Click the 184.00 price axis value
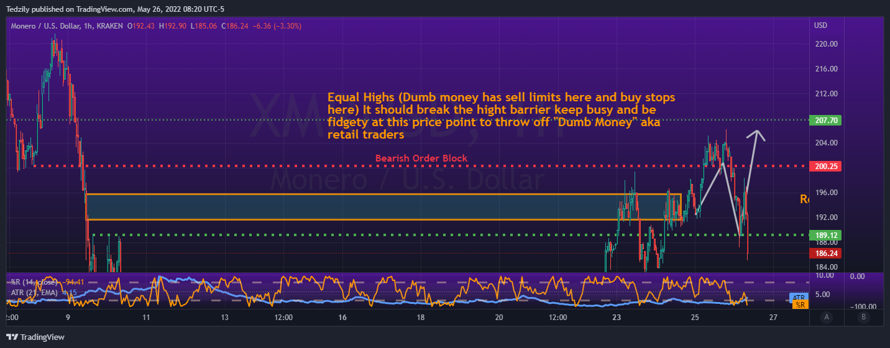Screen dimensions: 890x348 pyautogui.click(x=825, y=267)
